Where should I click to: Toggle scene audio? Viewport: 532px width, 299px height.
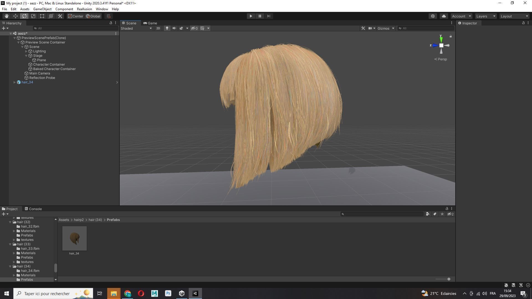[x=174, y=28]
